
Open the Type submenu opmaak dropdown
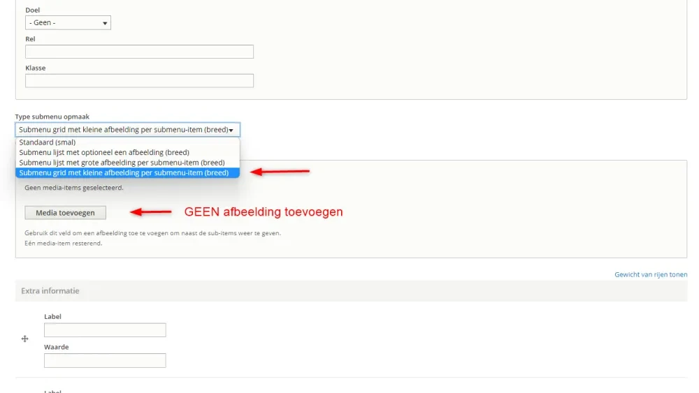pyautogui.click(x=127, y=130)
